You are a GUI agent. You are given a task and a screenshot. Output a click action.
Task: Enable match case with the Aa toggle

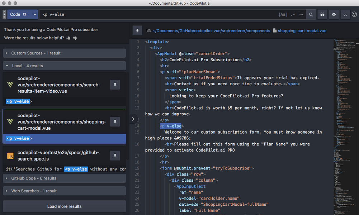click(283, 14)
